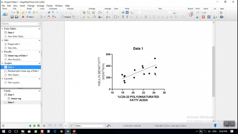The image size is (238, 134).
Task: Click the Insert equation square root icon
Action: (x=123, y=12)
